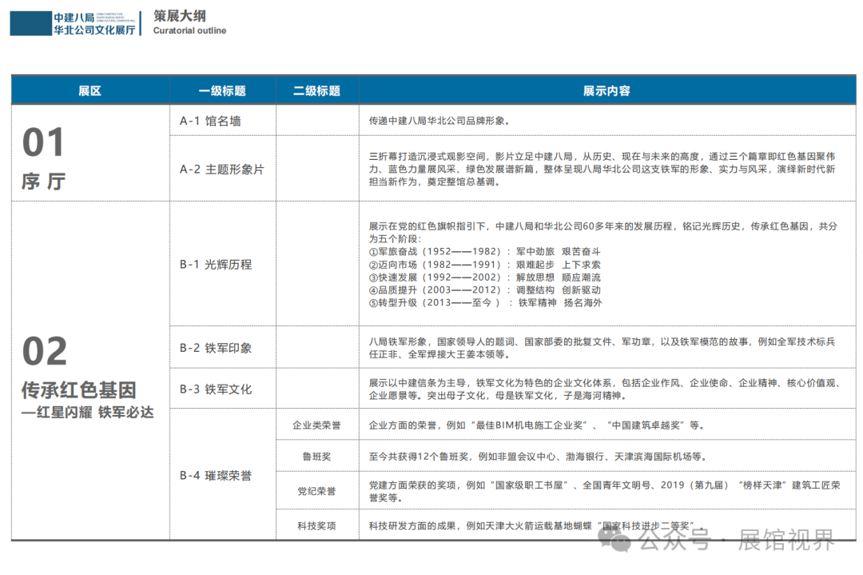Select the 二级标题 column header
The width and height of the screenshot is (863, 575).
[316, 91]
